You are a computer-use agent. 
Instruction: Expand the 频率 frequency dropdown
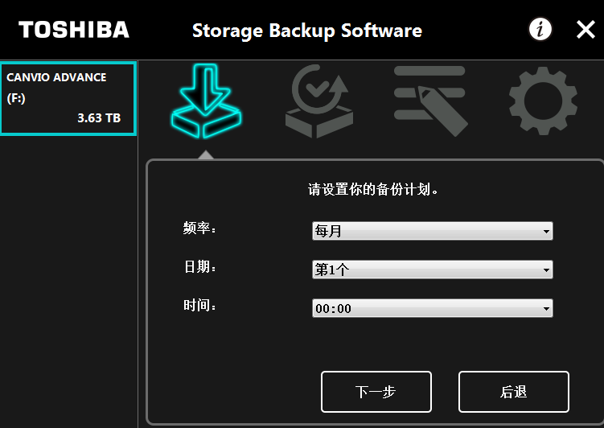pos(432,232)
